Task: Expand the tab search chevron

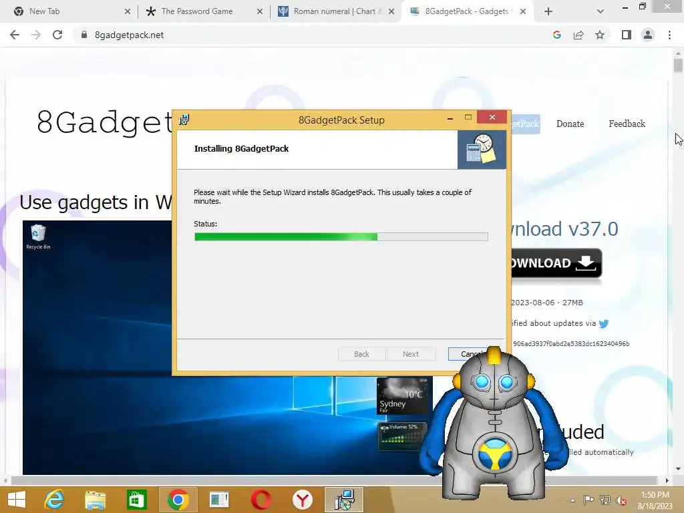Action: click(x=601, y=11)
